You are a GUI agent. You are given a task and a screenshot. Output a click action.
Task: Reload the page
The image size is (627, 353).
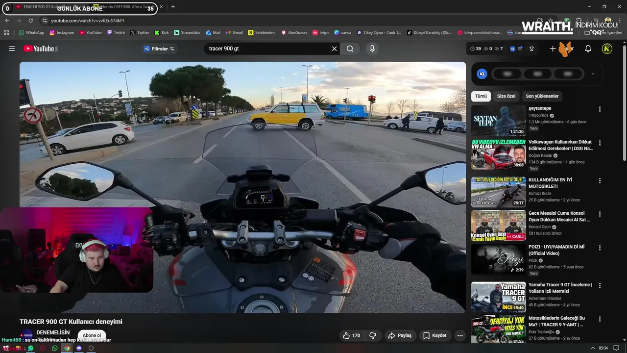(30, 21)
